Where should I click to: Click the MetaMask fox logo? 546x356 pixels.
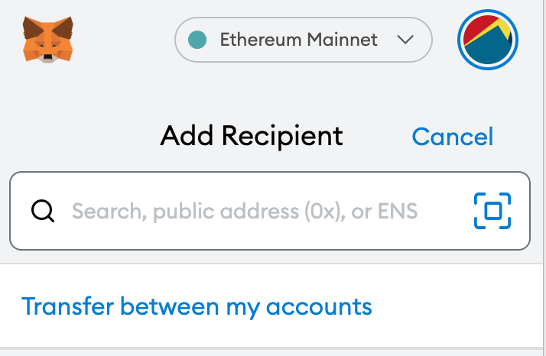coord(47,40)
